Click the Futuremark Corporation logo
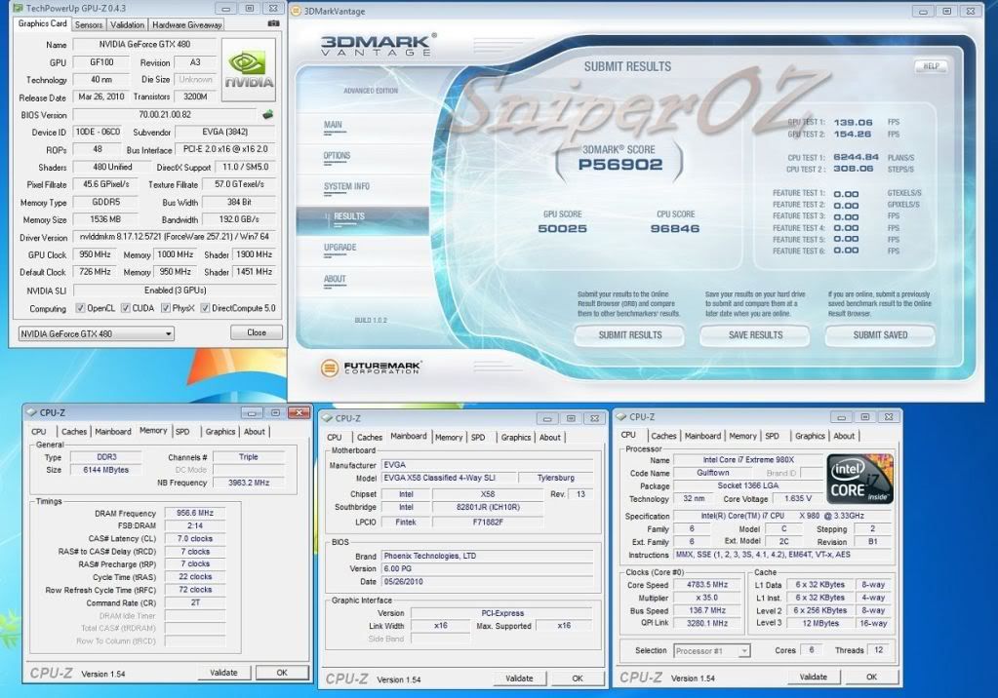The height and width of the screenshot is (698, 998). pos(372,368)
